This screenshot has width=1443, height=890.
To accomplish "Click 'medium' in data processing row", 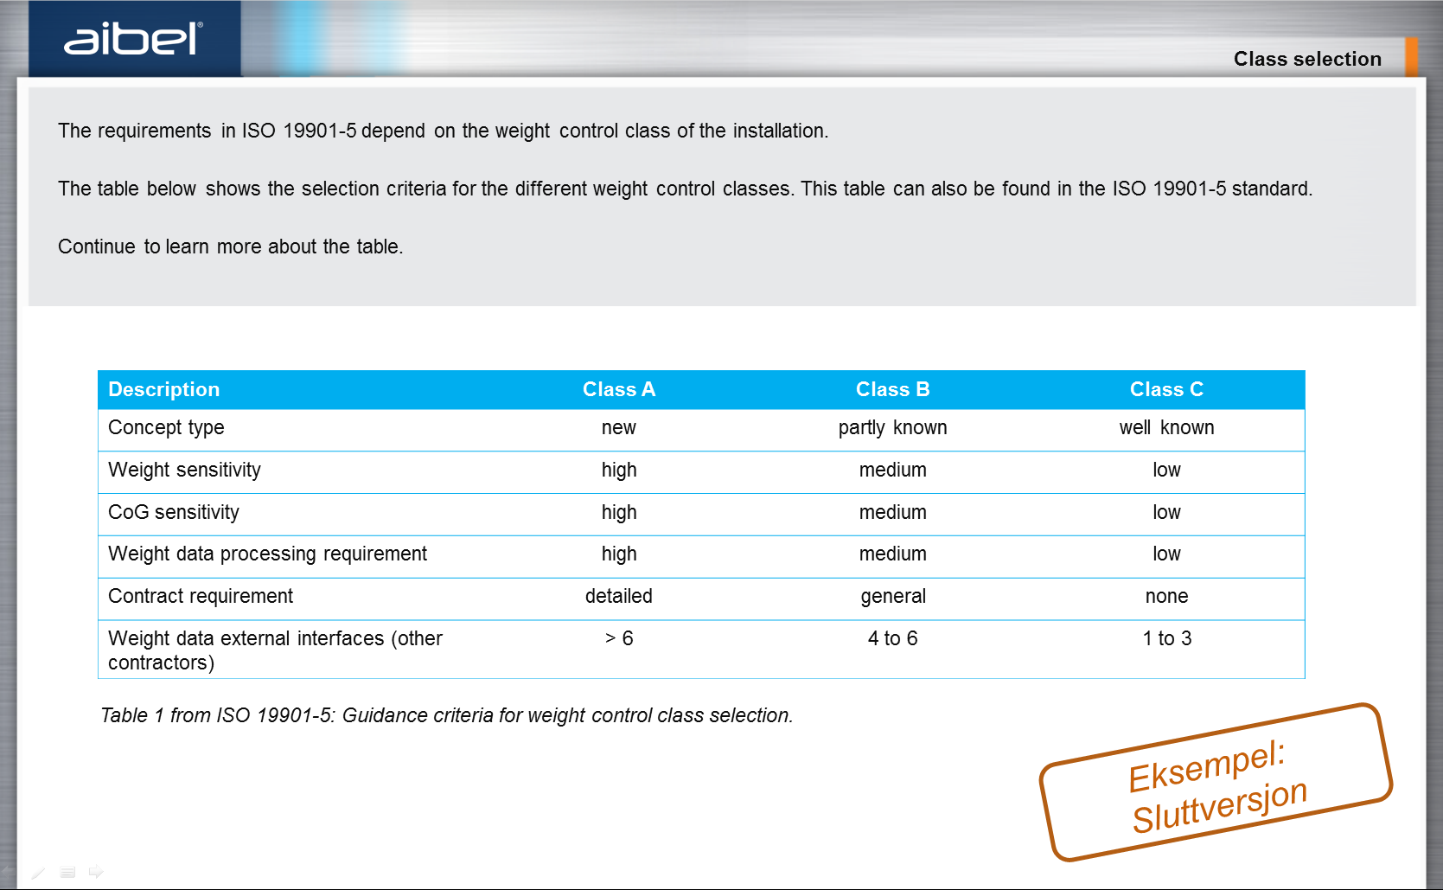I will (893, 554).
